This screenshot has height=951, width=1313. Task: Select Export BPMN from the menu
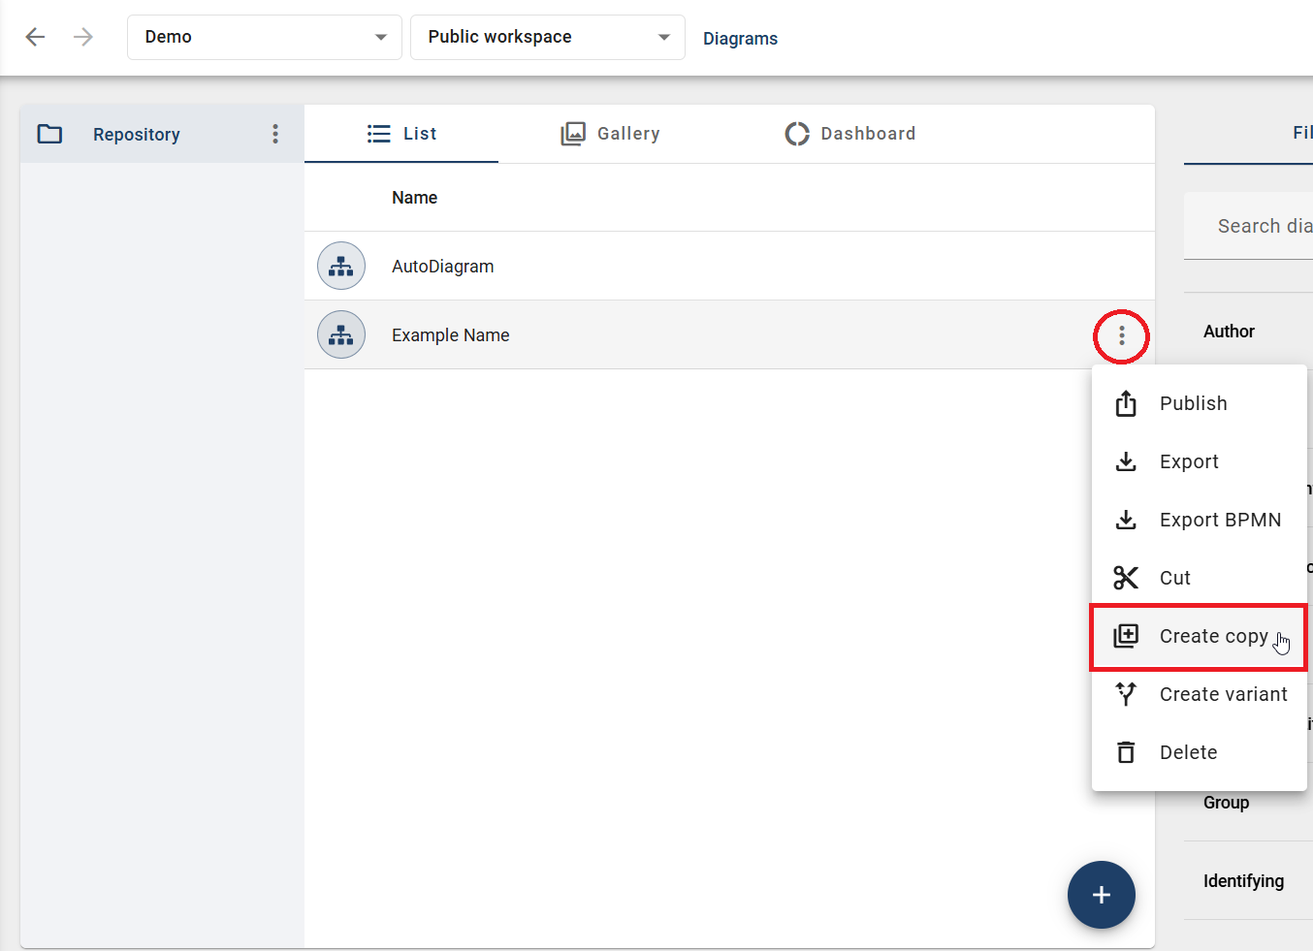pyautogui.click(x=1220, y=520)
